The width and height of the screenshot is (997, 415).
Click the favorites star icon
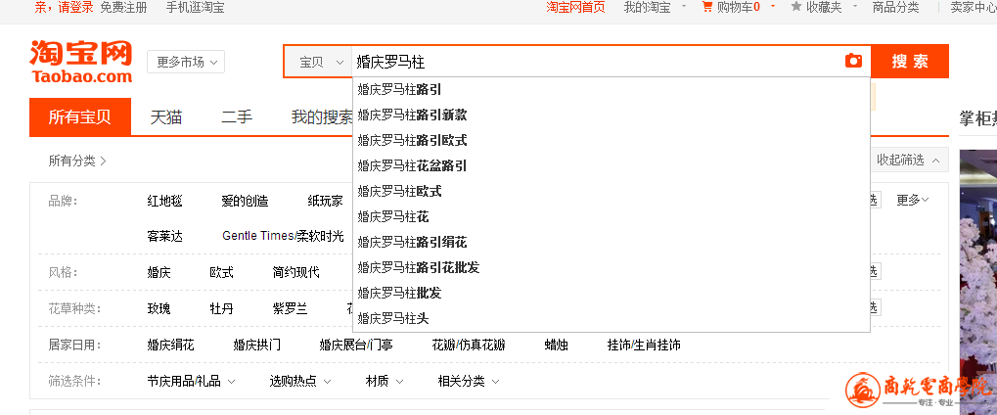coord(796,7)
